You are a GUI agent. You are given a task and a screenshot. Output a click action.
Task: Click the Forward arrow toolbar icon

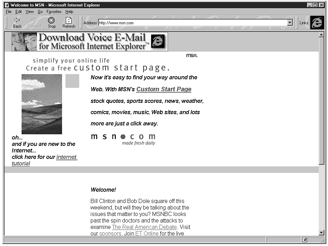click(x=34, y=20)
